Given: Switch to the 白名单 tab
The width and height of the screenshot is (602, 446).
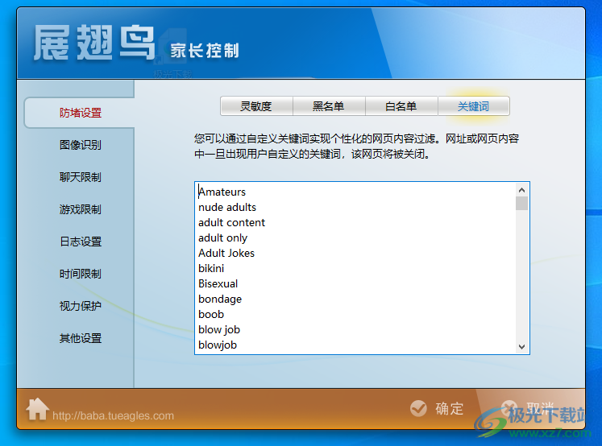Looking at the screenshot, I should click(x=401, y=106).
